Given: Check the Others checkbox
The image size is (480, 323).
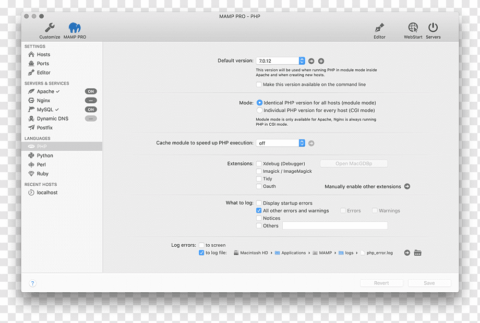Looking at the screenshot, I should 259,225.
